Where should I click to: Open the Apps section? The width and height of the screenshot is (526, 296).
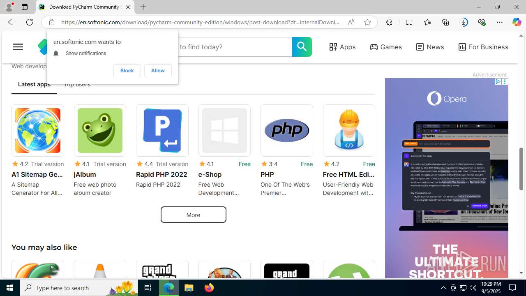tap(342, 47)
